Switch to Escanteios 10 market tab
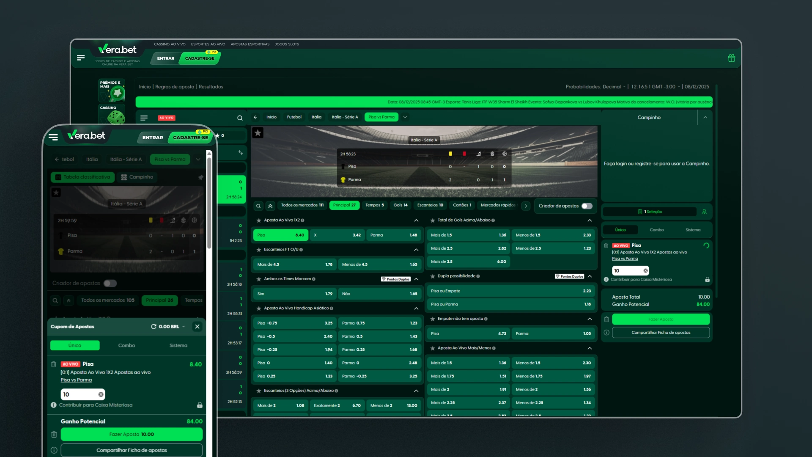The width and height of the screenshot is (812, 457). [430, 205]
